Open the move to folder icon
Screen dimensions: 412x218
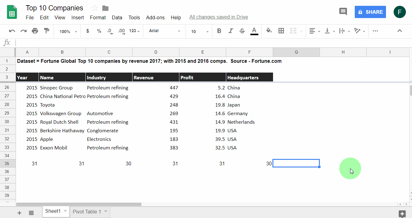tap(105, 8)
